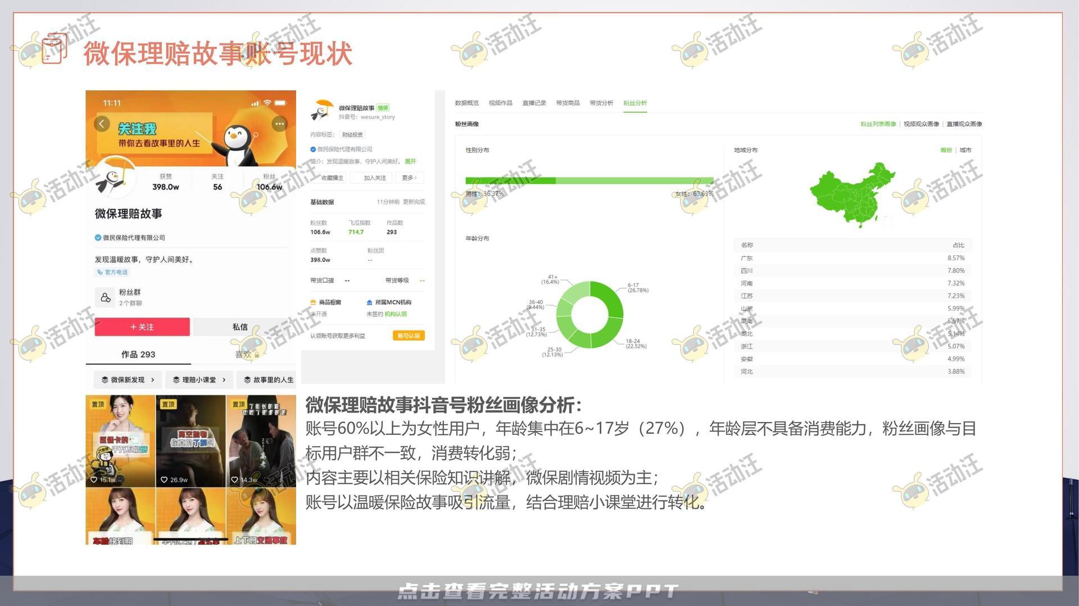Image resolution: width=1079 pixels, height=606 pixels.
Task: Click the 账号认领 claim account button
Action: coord(409,336)
